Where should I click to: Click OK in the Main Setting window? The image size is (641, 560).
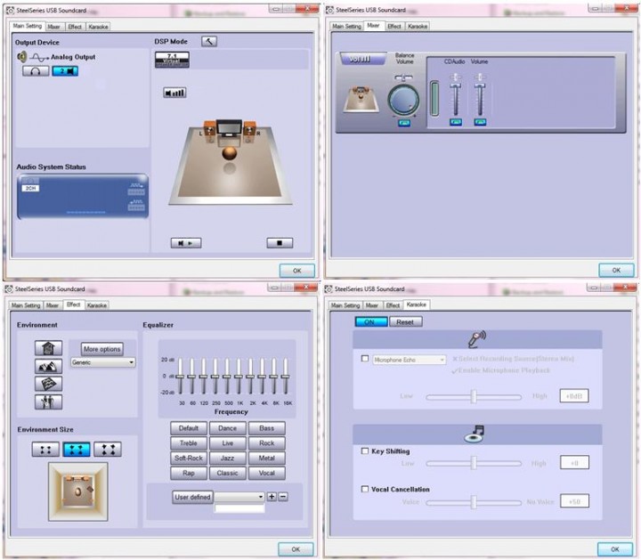coord(296,271)
